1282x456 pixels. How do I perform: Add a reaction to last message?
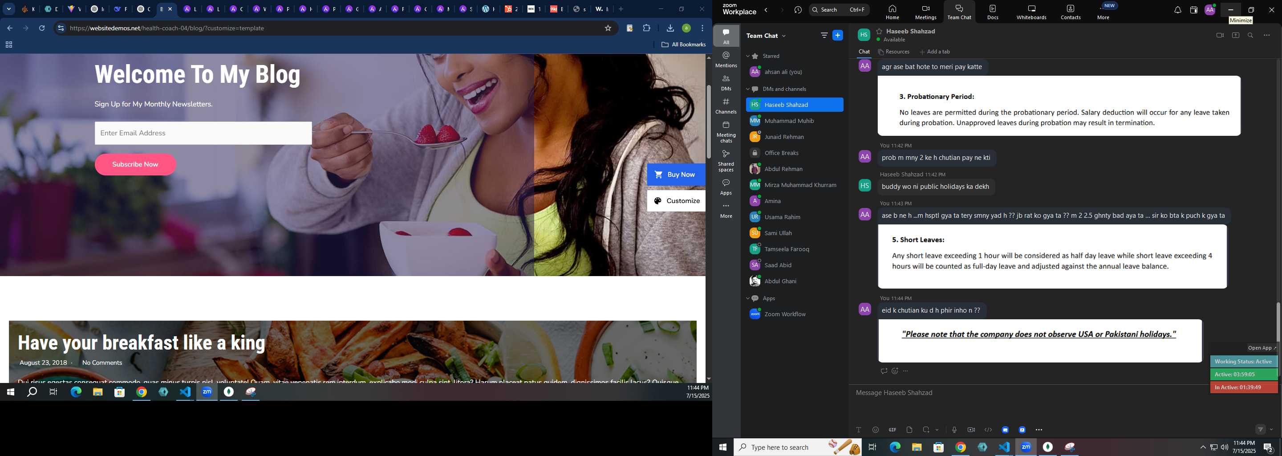895,371
